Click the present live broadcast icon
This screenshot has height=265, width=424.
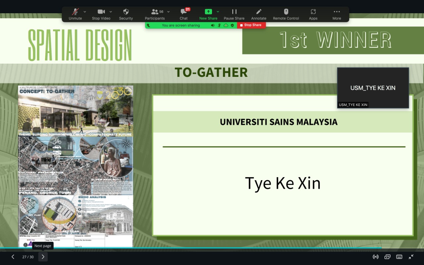pyautogui.click(x=376, y=257)
